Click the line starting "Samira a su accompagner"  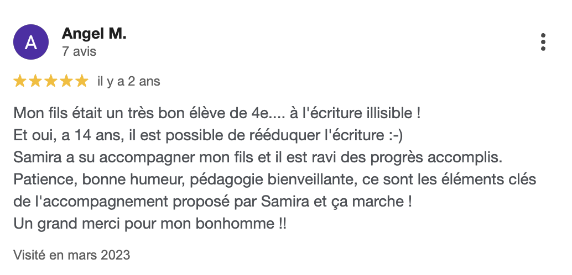(257, 157)
